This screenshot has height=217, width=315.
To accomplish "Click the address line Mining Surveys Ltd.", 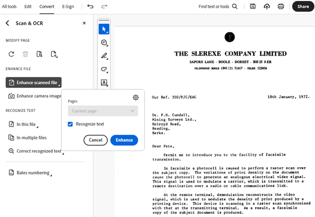I will click(x=174, y=119).
